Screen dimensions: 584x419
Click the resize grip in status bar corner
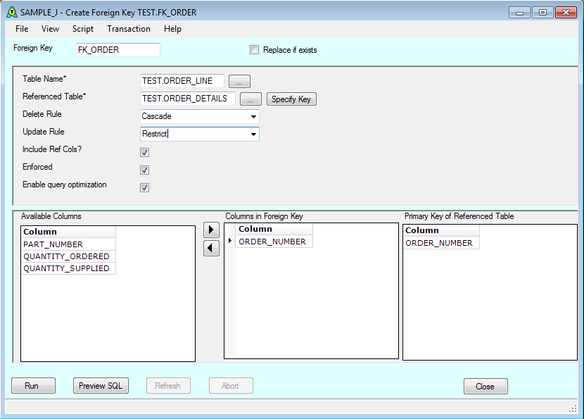(573, 408)
